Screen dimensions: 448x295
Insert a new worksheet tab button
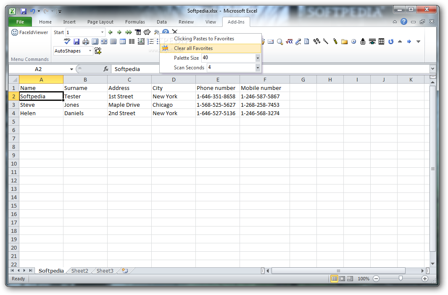point(125,271)
